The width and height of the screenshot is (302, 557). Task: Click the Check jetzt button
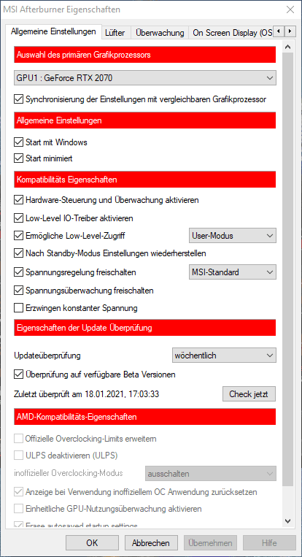click(249, 394)
